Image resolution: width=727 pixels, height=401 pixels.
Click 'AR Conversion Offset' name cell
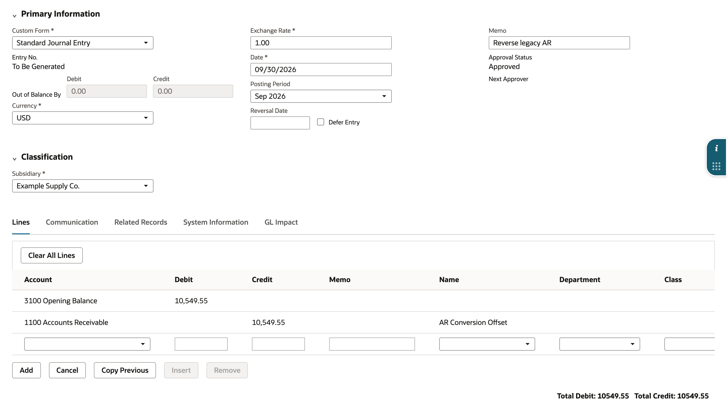473,322
